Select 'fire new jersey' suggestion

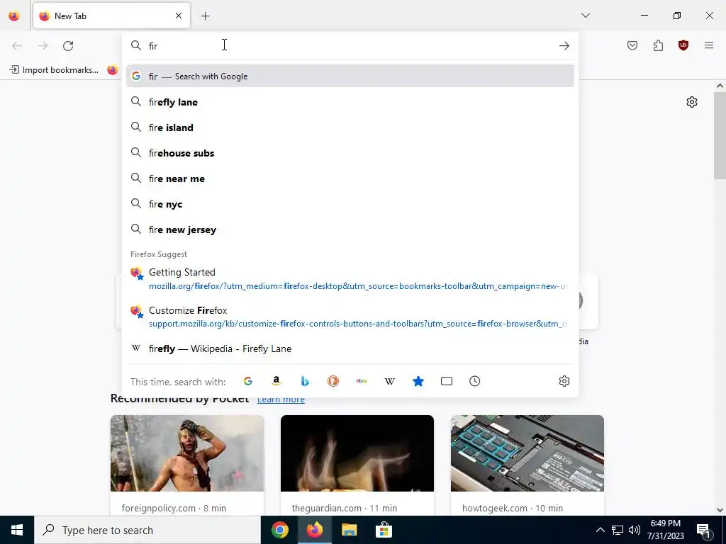tap(350, 230)
